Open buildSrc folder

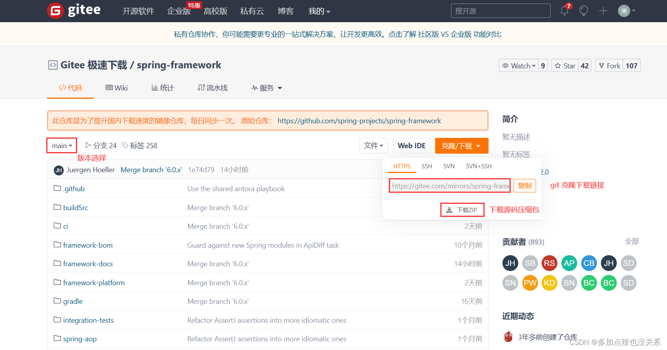coord(76,207)
